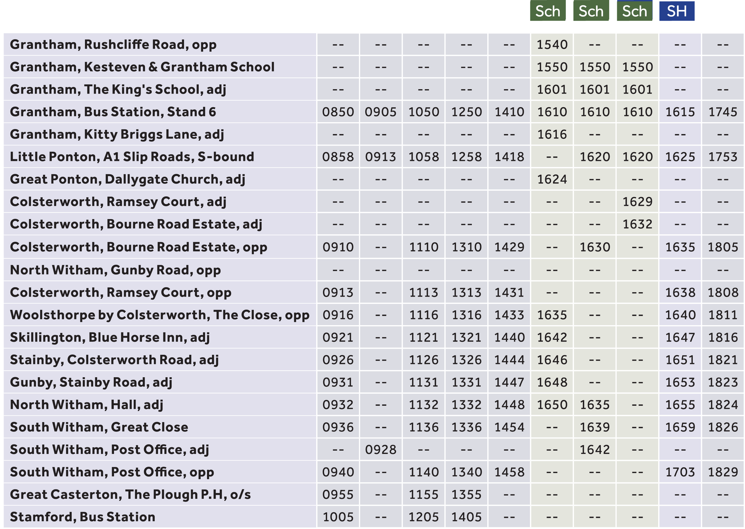Click the 1405 Stamford Bus Station time
Image resolution: width=745 pixels, height=529 pixels.
466,517
